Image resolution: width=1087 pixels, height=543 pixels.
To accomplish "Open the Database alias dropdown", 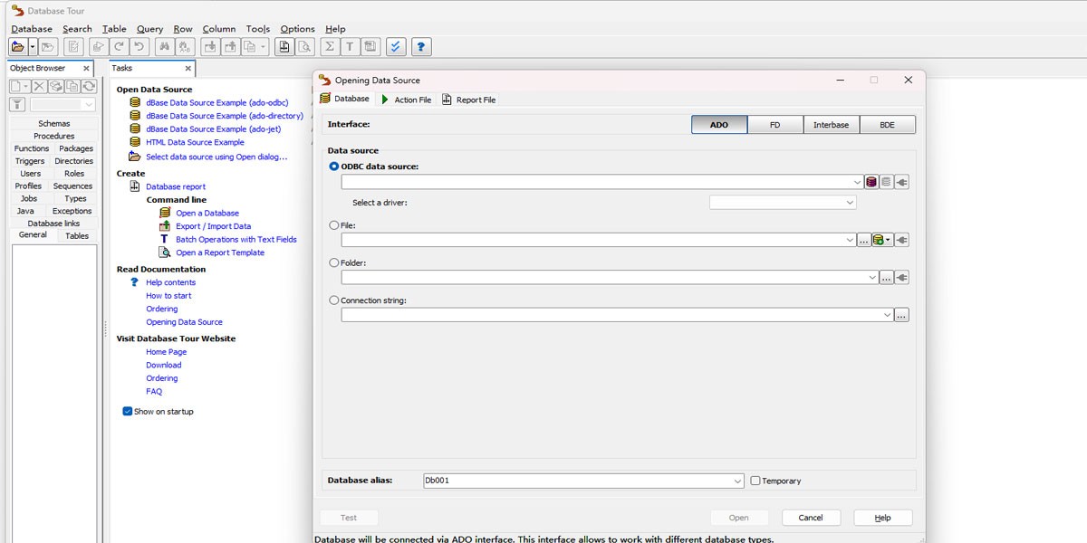I will [x=737, y=481].
